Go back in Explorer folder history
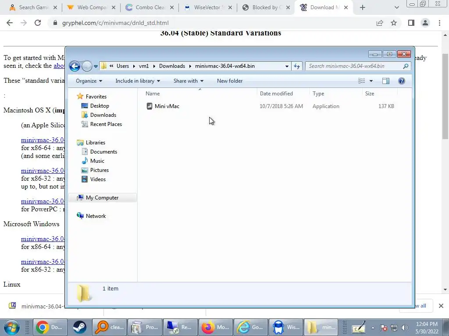 pos(75,66)
